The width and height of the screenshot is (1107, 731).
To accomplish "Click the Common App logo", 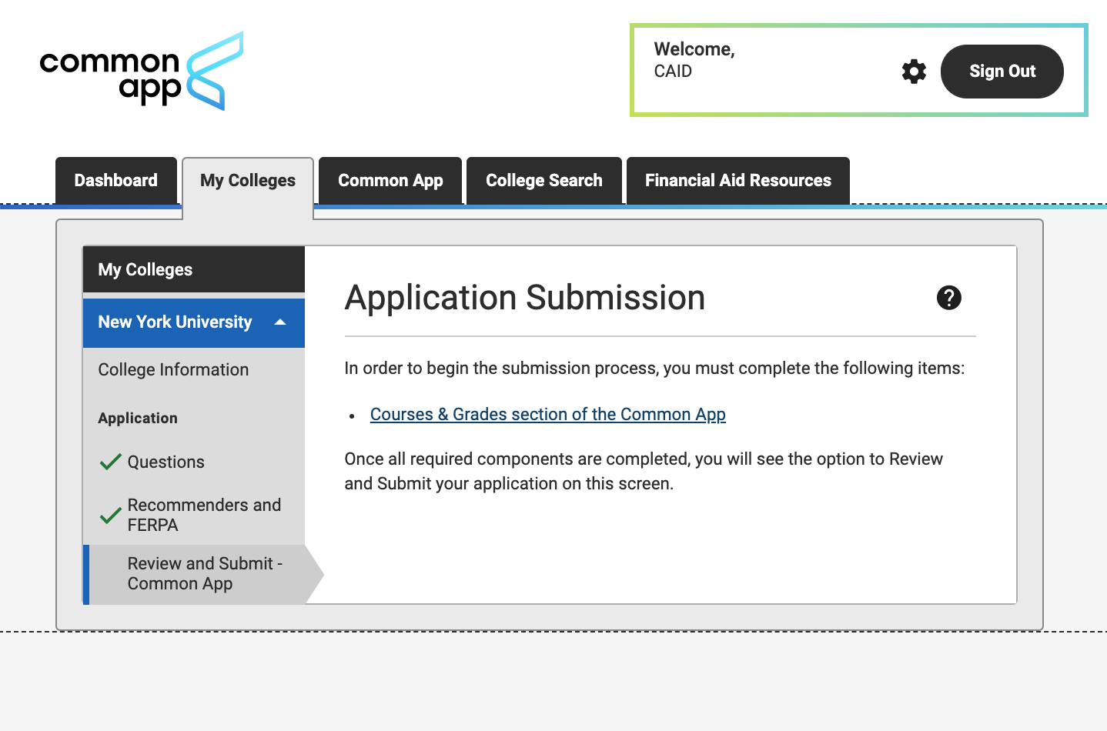I will coord(142,70).
